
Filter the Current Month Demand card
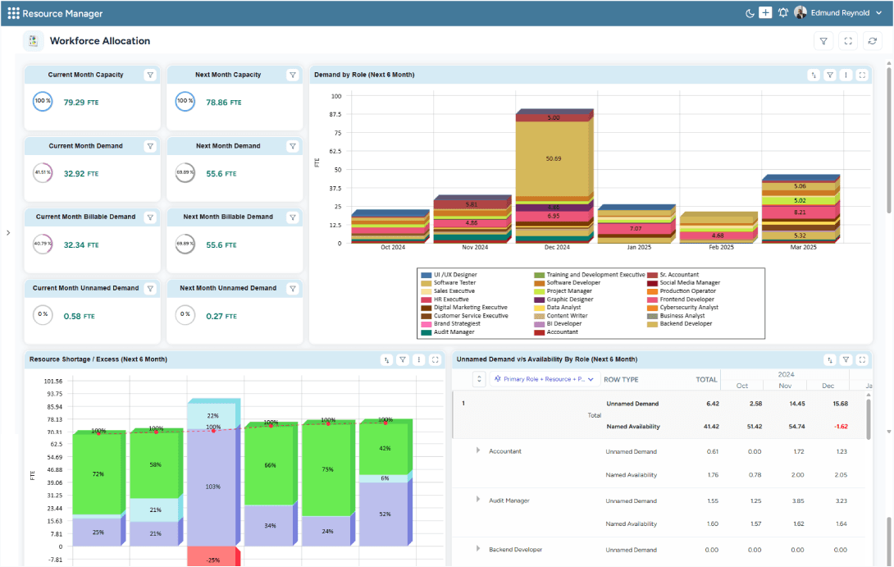click(150, 146)
